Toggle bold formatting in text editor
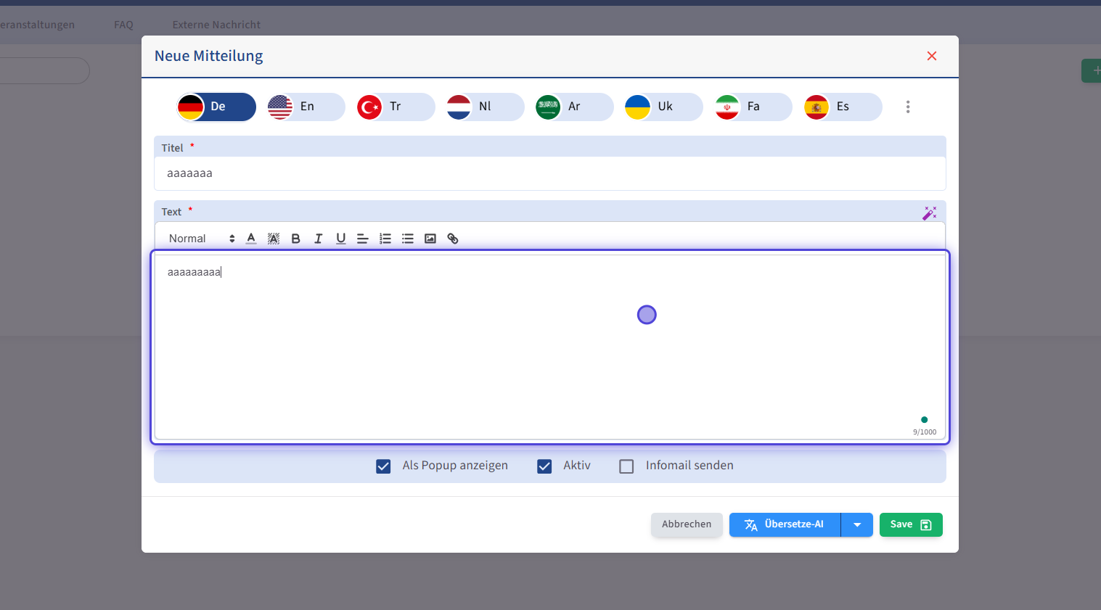 click(x=295, y=239)
